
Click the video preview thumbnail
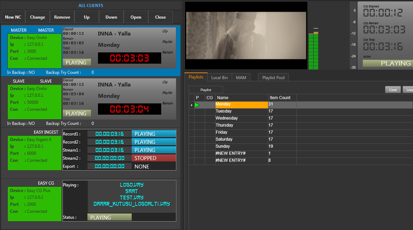[x=246, y=35]
